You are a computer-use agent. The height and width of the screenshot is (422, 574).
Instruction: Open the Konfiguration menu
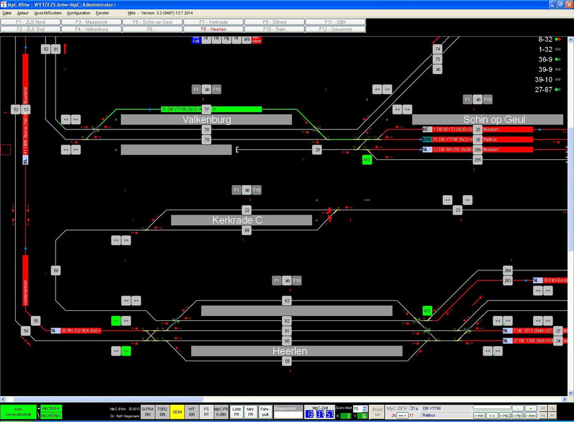(x=78, y=13)
